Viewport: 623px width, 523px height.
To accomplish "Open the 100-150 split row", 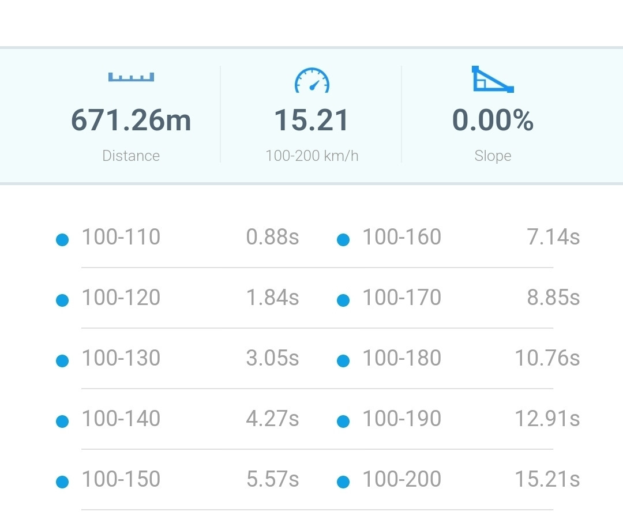I will tap(177, 479).
